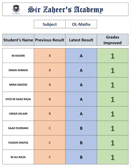The width and height of the screenshot is (131, 167).
Task: Click SAAD DURRANI's name cell
Action: (18, 128)
